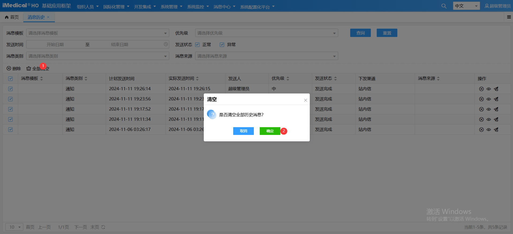513x234 pixels.
Task: Click the delete icon in first table row
Action: pos(481,89)
